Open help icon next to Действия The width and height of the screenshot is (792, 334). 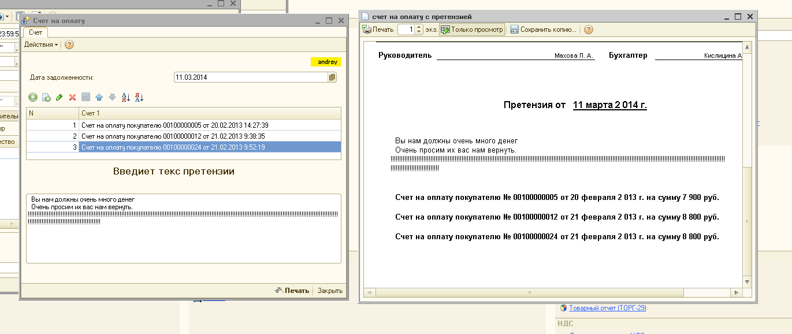click(x=69, y=44)
